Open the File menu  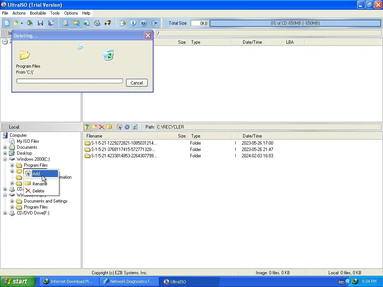5,13
